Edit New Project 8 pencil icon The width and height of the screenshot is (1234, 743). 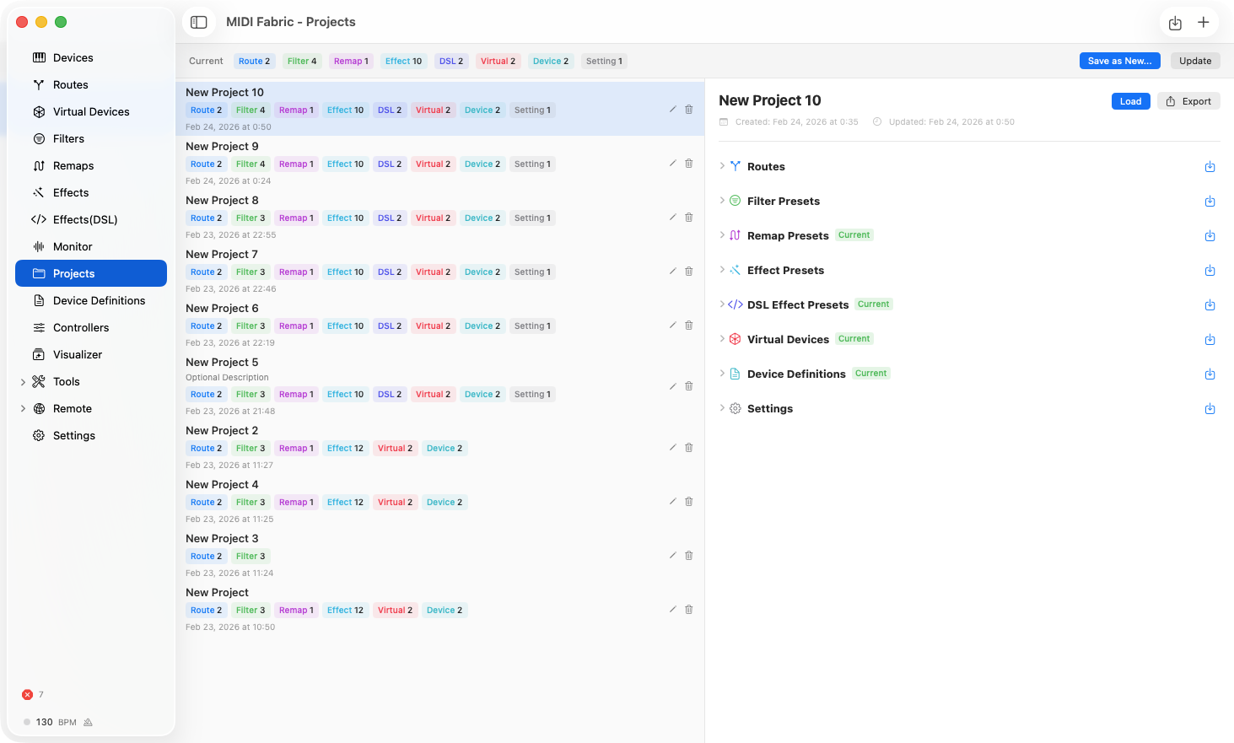(672, 218)
